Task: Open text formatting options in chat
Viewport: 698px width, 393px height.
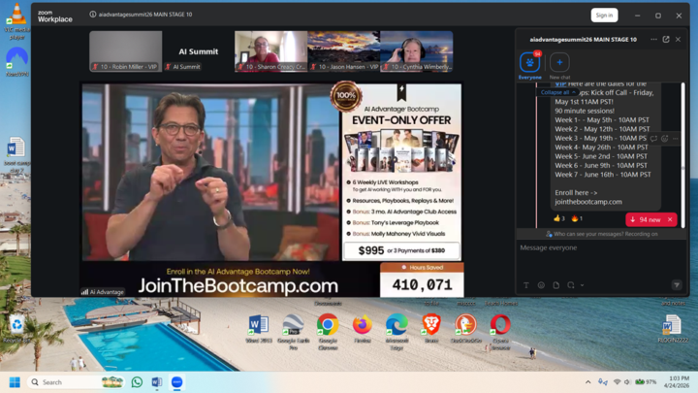Action: click(526, 285)
